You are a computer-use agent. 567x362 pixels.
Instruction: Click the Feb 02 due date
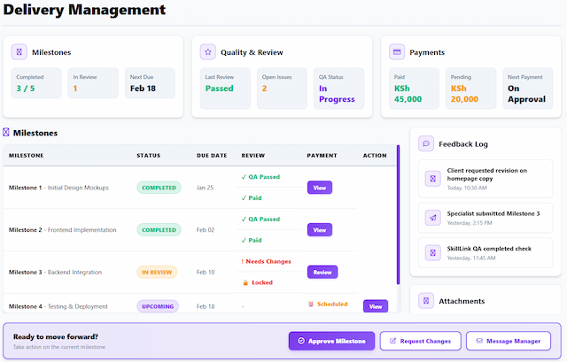point(206,230)
